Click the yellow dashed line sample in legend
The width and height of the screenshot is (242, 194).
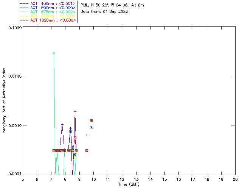coord(24,16)
